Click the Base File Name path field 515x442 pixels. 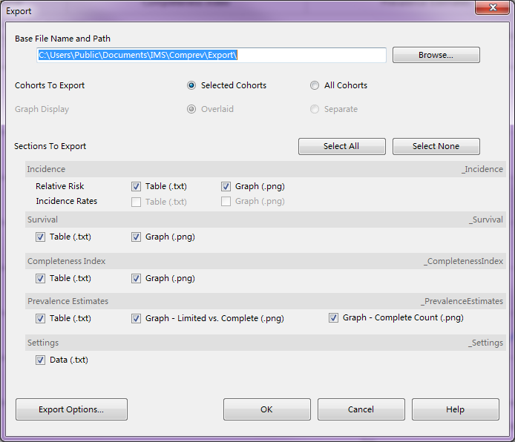pyautogui.click(x=211, y=55)
